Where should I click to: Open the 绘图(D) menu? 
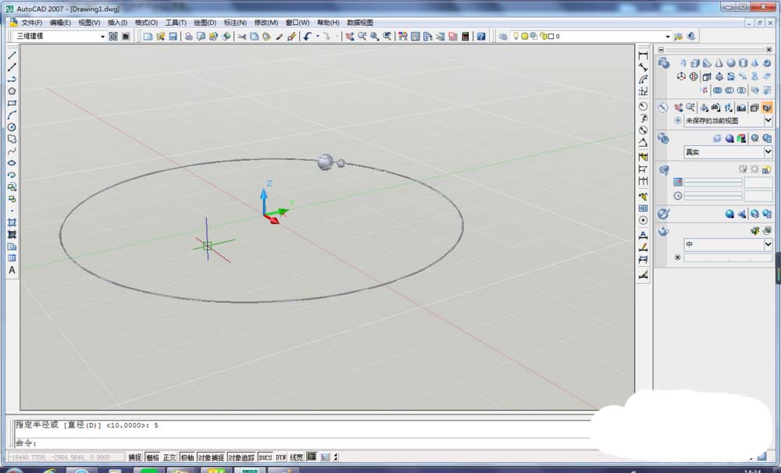tap(205, 23)
